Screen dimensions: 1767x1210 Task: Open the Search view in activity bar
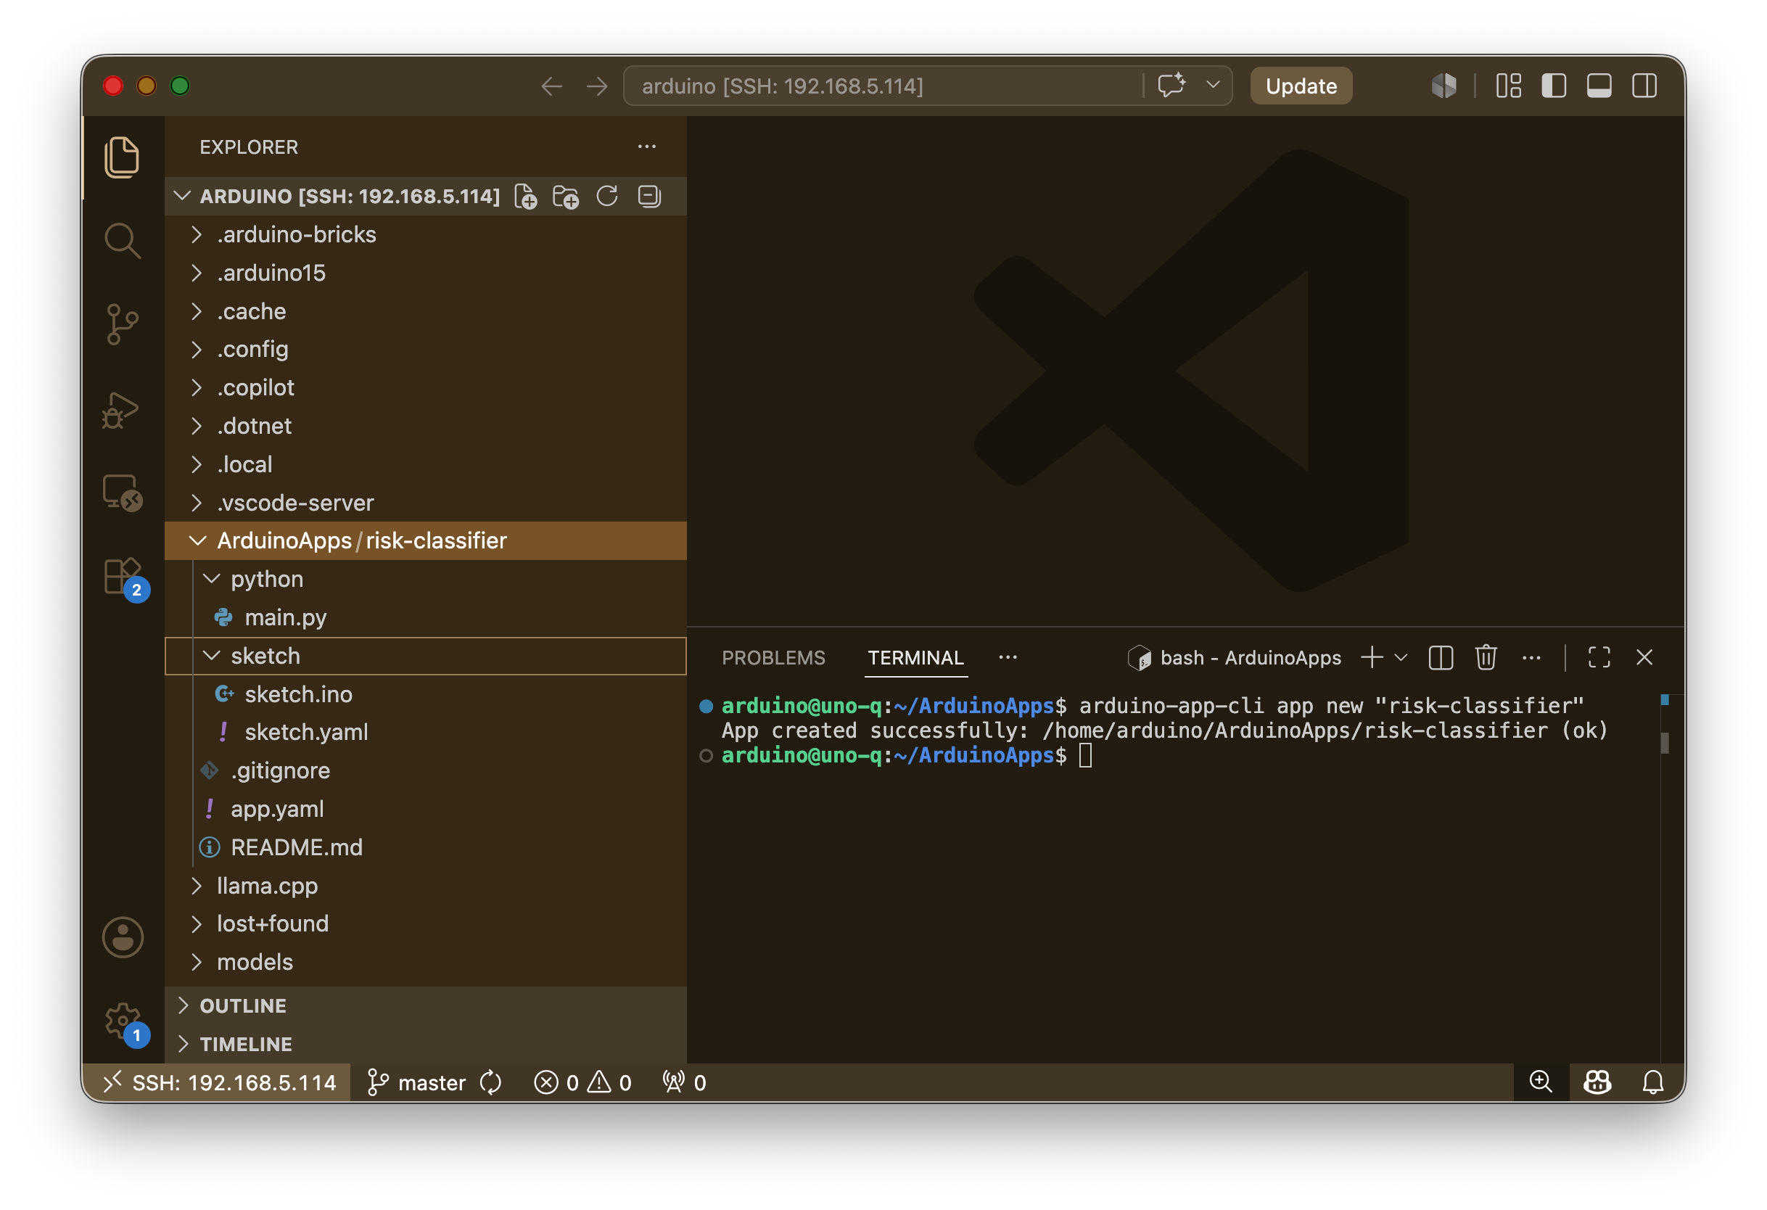123,240
